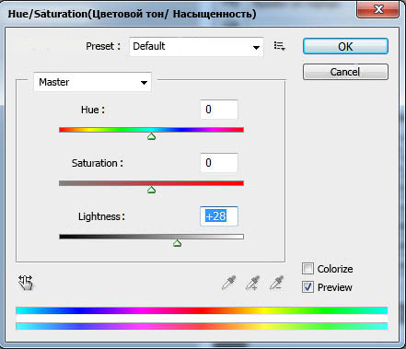Open the Master channel dropdown
This screenshot has height=349, width=406.
click(92, 82)
